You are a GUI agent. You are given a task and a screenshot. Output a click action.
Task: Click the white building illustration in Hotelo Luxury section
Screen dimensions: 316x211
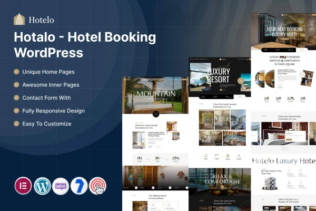click(x=270, y=183)
